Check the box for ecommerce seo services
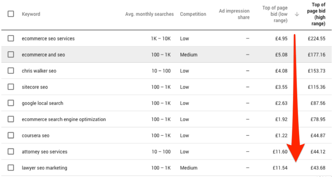This screenshot has height=177, width=332. (11, 39)
